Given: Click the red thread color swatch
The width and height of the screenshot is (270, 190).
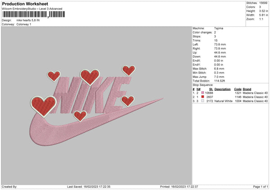Looking at the screenshot, I should tap(202, 97).
